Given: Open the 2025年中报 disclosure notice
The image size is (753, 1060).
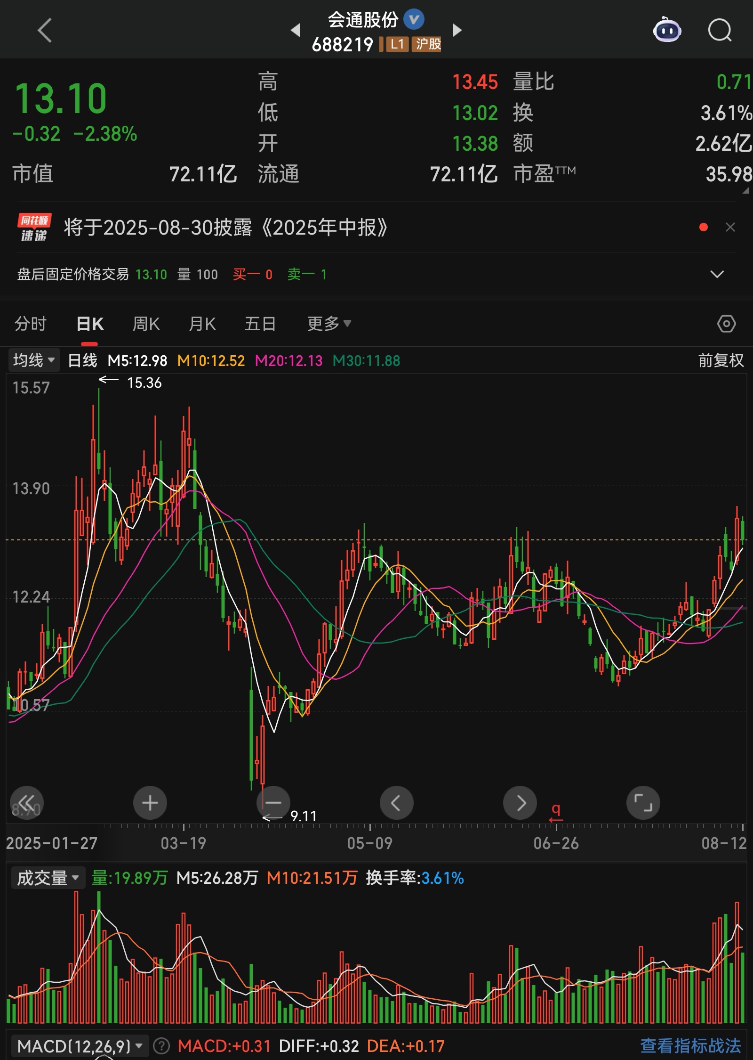Looking at the screenshot, I should click(x=226, y=228).
